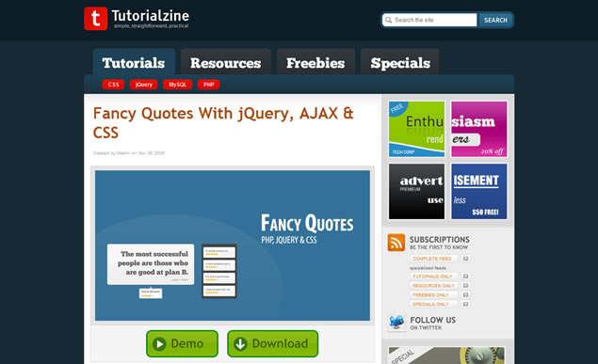Screen dimensions: 598x364
Task: Click small icon next to Complete Feed
Action: [465, 259]
